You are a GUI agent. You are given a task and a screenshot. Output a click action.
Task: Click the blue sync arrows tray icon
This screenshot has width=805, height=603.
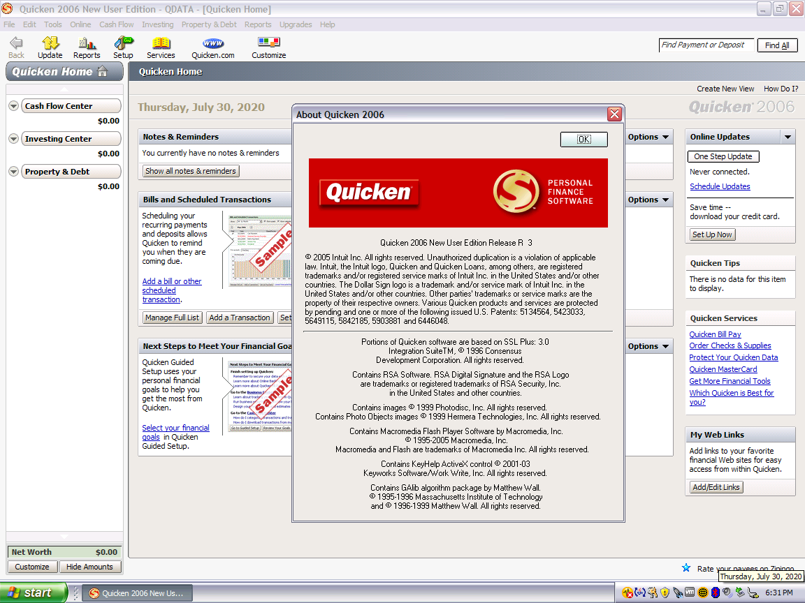pyautogui.click(x=639, y=593)
